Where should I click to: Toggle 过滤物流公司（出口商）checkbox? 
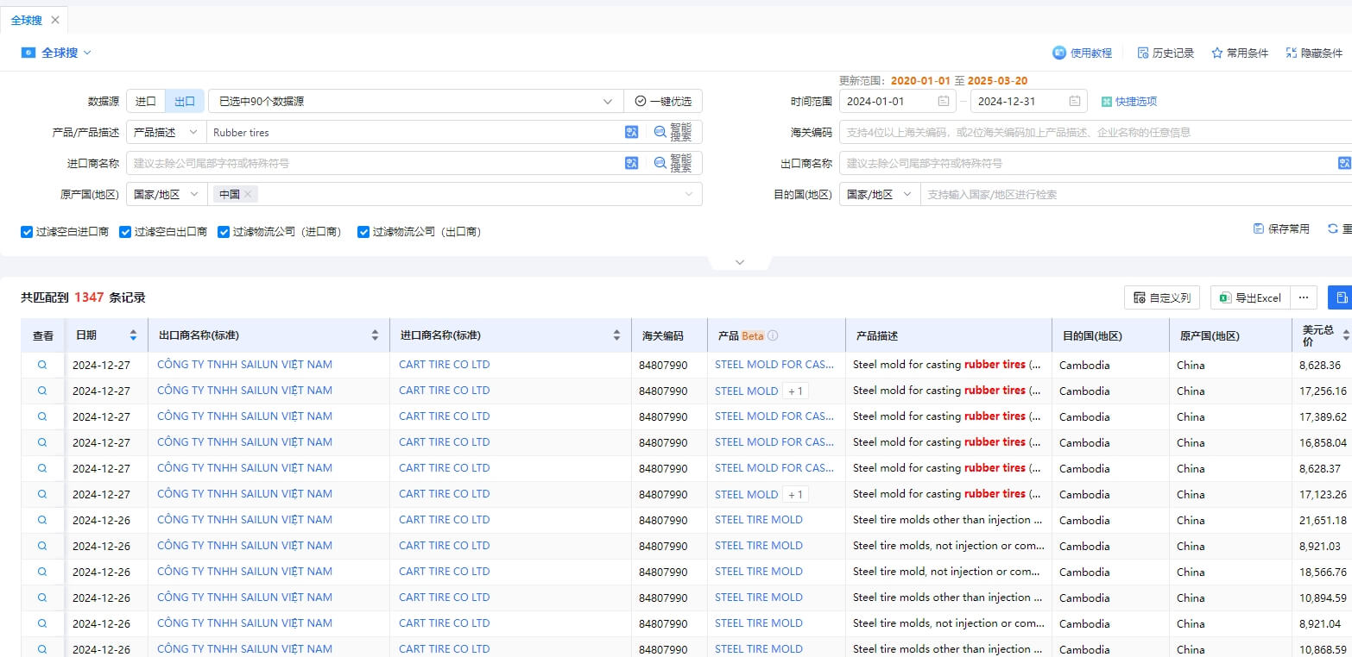(x=363, y=232)
